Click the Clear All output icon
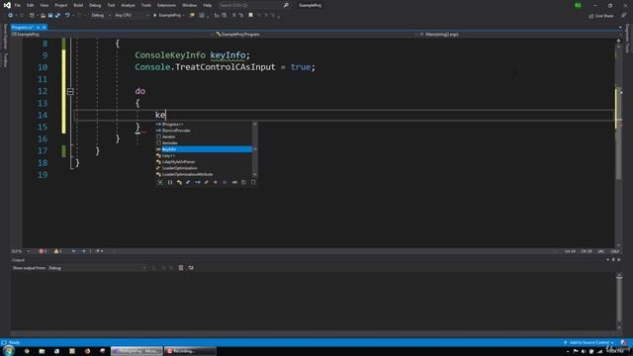The width and height of the screenshot is (633, 356). (180, 268)
